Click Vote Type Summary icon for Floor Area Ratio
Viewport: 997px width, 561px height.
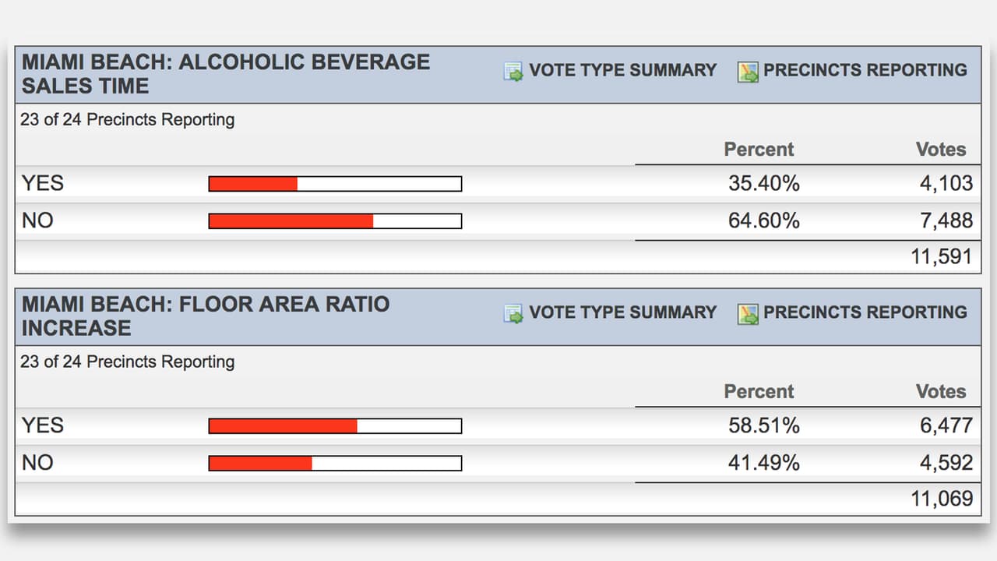pyautogui.click(x=513, y=314)
